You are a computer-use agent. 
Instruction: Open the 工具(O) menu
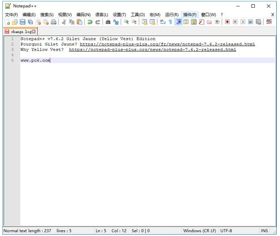pos(138,15)
